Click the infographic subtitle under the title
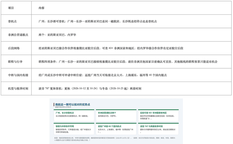This screenshot has height=144, width=233. coord(63,107)
